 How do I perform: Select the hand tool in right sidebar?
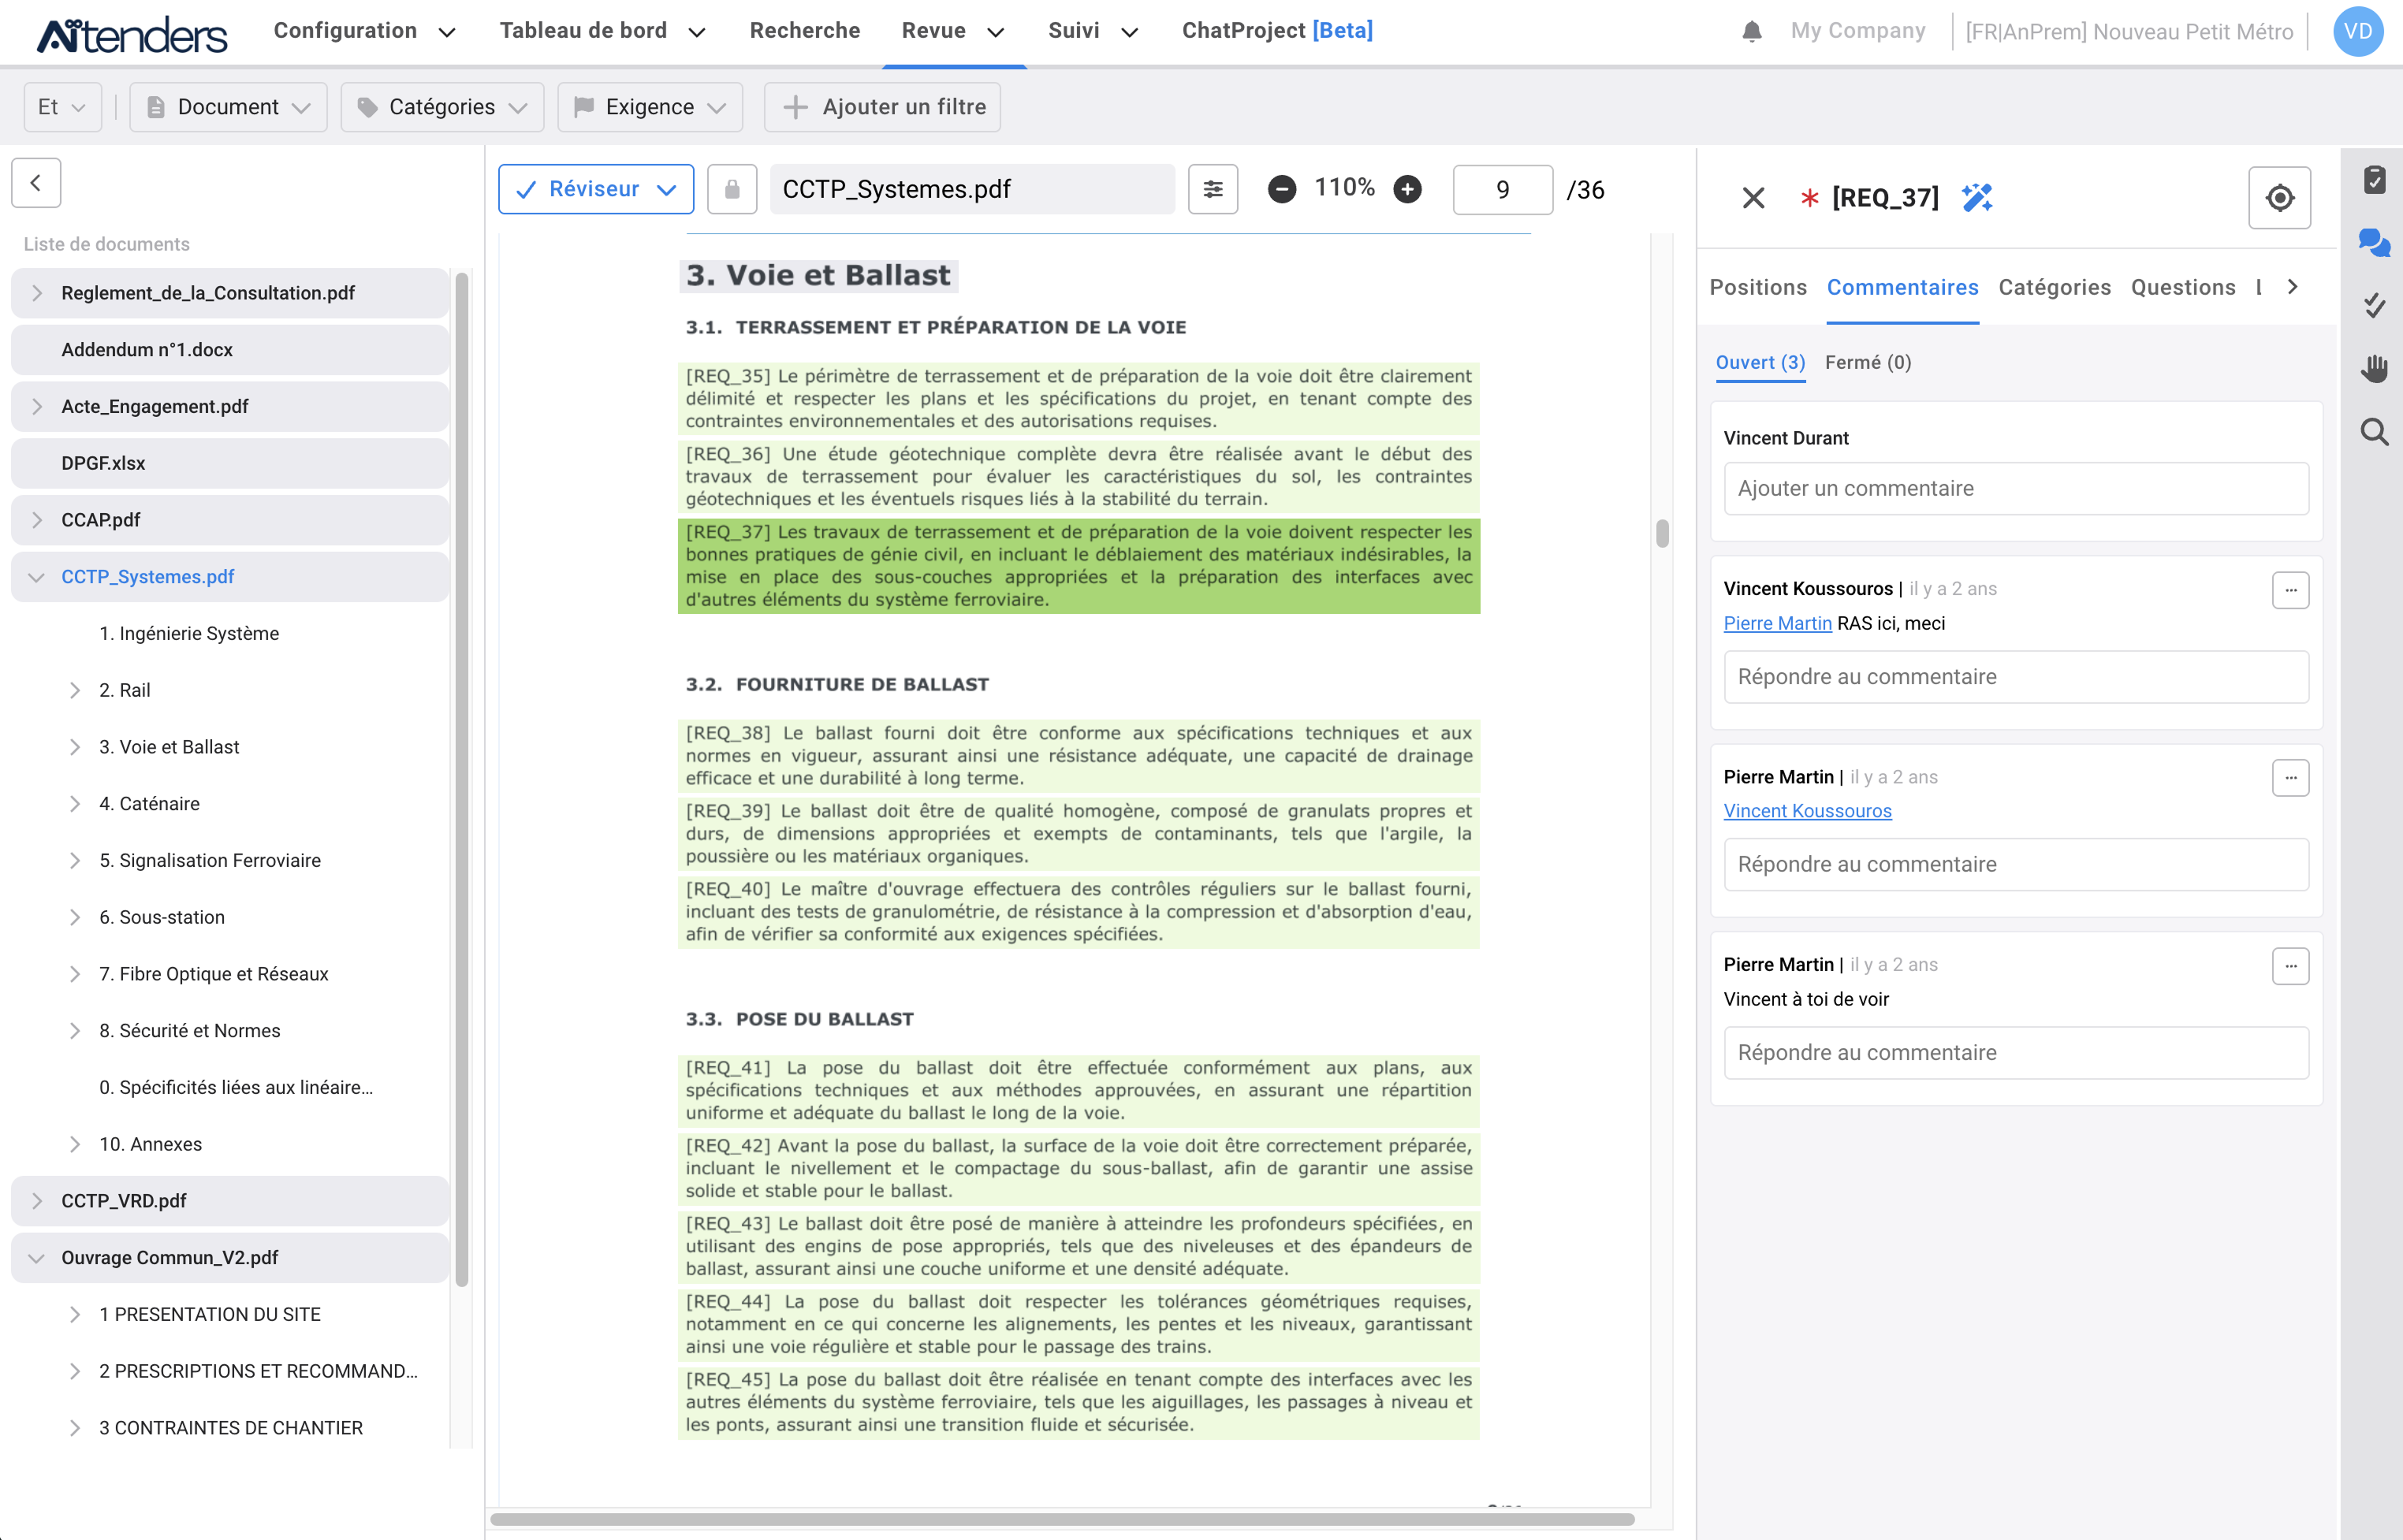pyautogui.click(x=2373, y=368)
